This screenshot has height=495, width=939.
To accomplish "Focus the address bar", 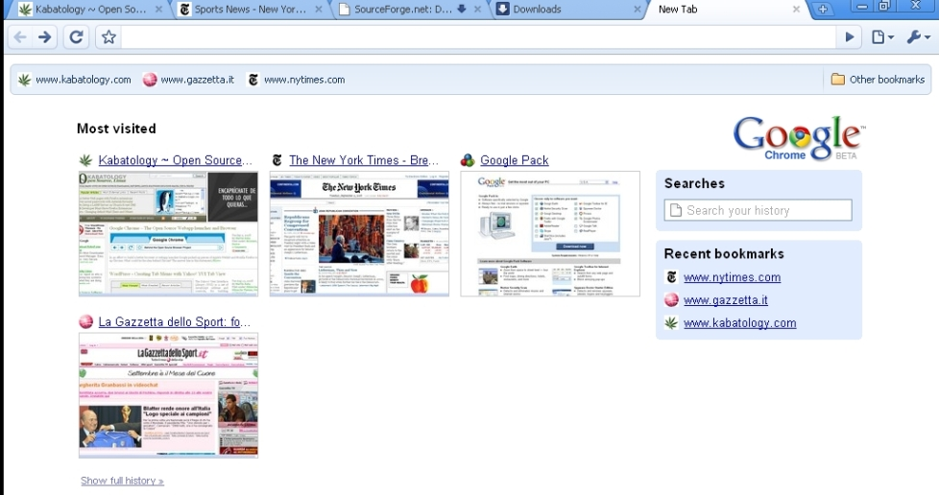I will pos(478,37).
